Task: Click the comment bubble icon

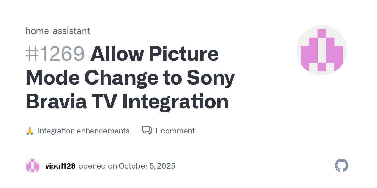Action: pos(147,130)
